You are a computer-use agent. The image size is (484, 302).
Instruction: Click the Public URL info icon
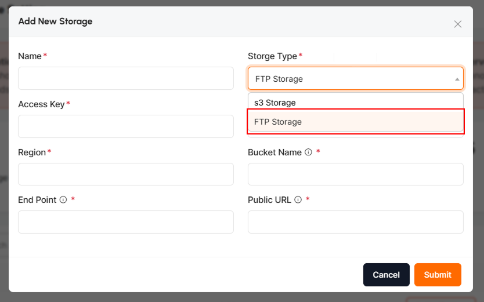point(298,200)
